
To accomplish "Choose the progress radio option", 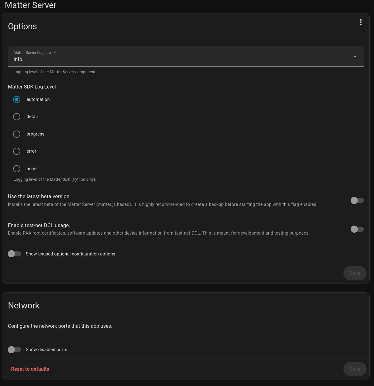I will point(17,134).
